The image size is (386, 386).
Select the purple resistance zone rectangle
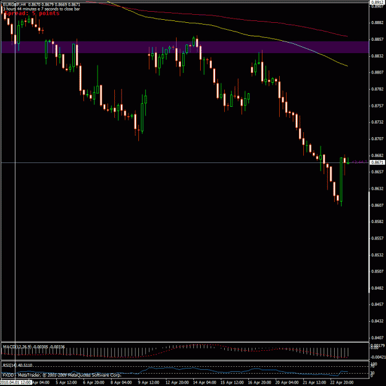pos(185,47)
